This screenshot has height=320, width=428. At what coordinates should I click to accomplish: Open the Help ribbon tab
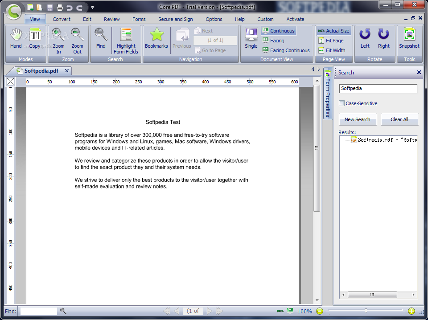[x=240, y=19]
